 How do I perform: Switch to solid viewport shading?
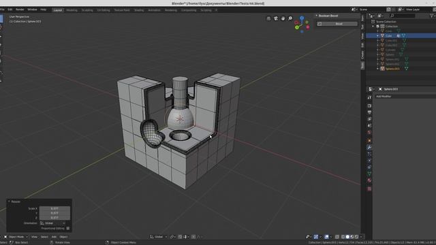pyautogui.click(x=347, y=237)
